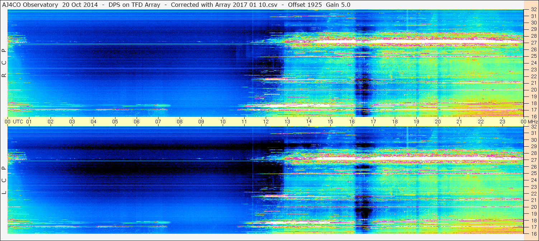Click the 19 UTC hour marker

(416, 122)
